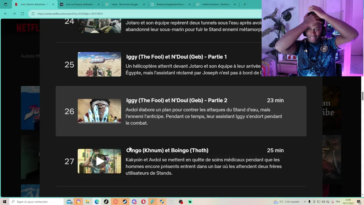
Task: Switch to JoJo no Kimyou na Bouken tab
Action: (x=80, y=4)
